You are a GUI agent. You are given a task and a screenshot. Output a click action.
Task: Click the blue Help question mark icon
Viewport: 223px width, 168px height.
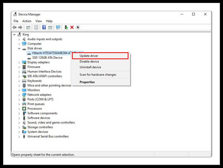(x=44, y=27)
